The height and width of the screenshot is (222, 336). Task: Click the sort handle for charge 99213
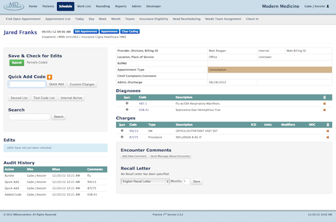[122, 131]
